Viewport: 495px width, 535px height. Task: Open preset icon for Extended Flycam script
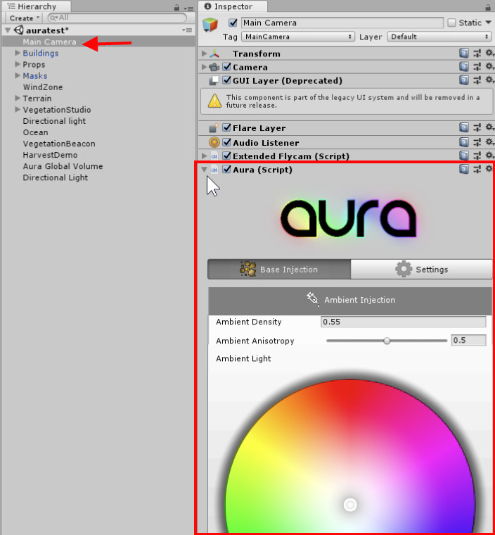click(477, 156)
